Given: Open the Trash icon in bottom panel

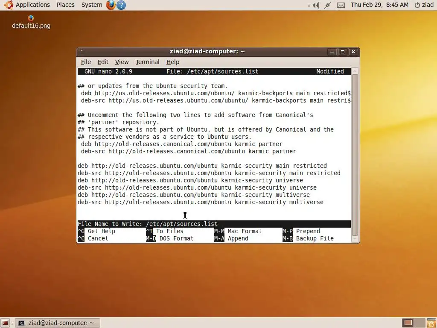Looking at the screenshot, I should pyautogui.click(x=431, y=323).
